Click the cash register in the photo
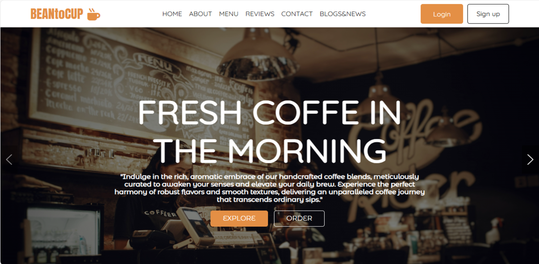The image size is (539, 264). [194, 225]
